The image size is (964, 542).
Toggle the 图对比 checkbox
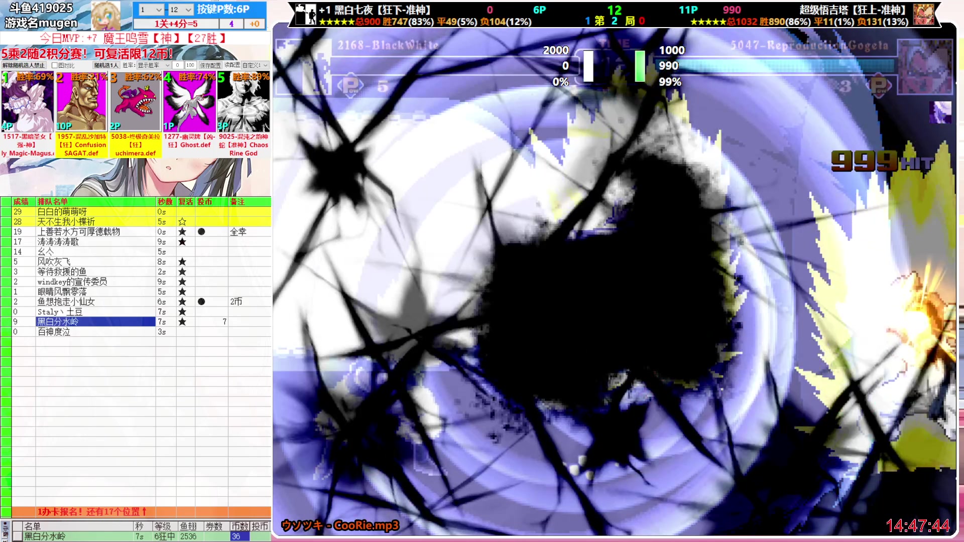[54, 65]
